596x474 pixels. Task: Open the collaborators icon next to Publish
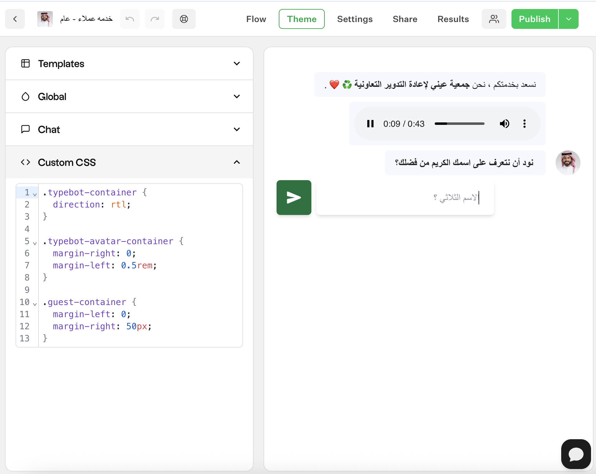[x=494, y=19]
